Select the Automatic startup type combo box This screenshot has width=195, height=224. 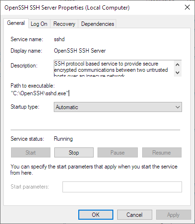point(118,107)
